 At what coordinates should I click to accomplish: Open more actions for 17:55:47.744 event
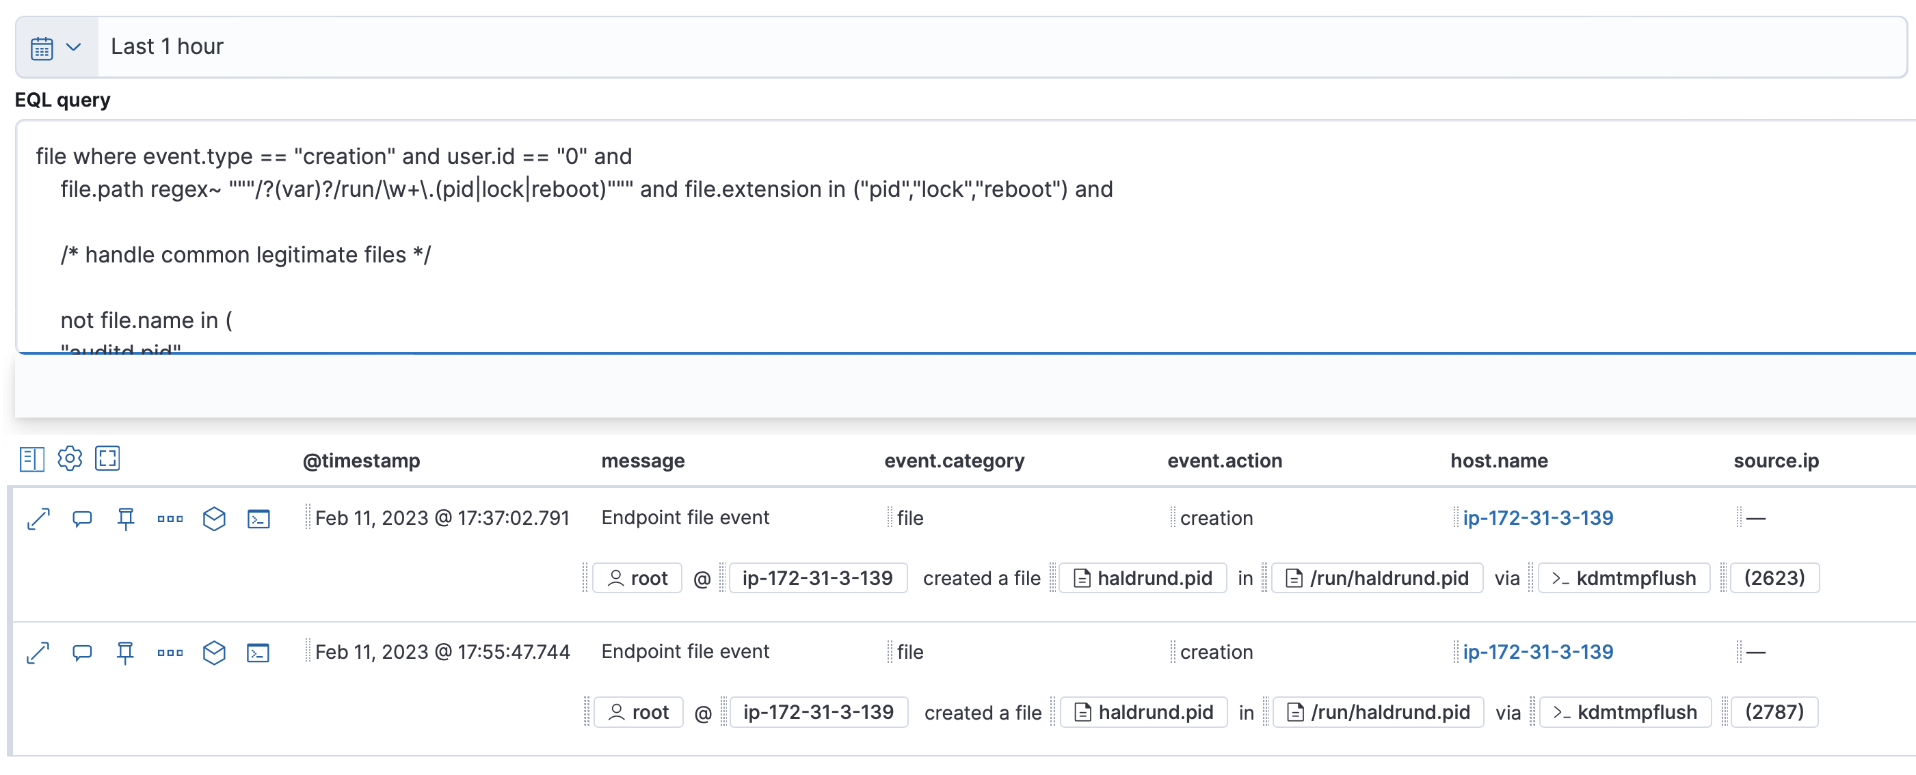(x=170, y=653)
